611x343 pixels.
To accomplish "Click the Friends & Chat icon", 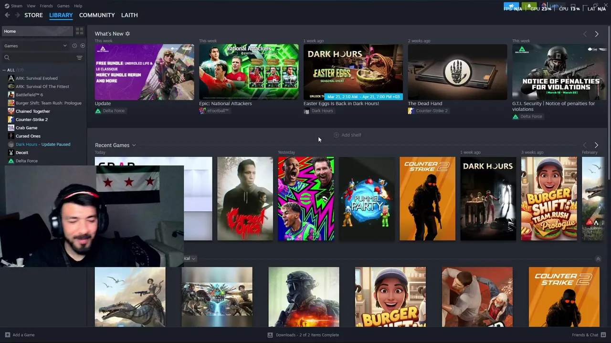I will pyautogui.click(x=603, y=335).
